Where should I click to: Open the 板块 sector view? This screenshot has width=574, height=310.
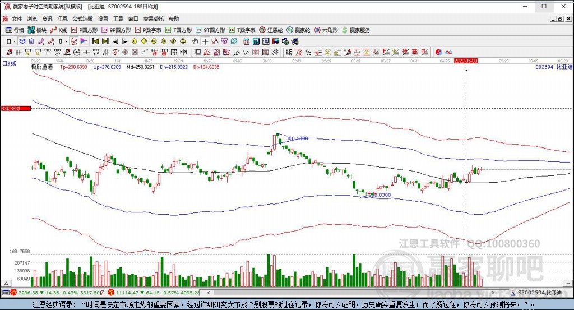coord(37,30)
